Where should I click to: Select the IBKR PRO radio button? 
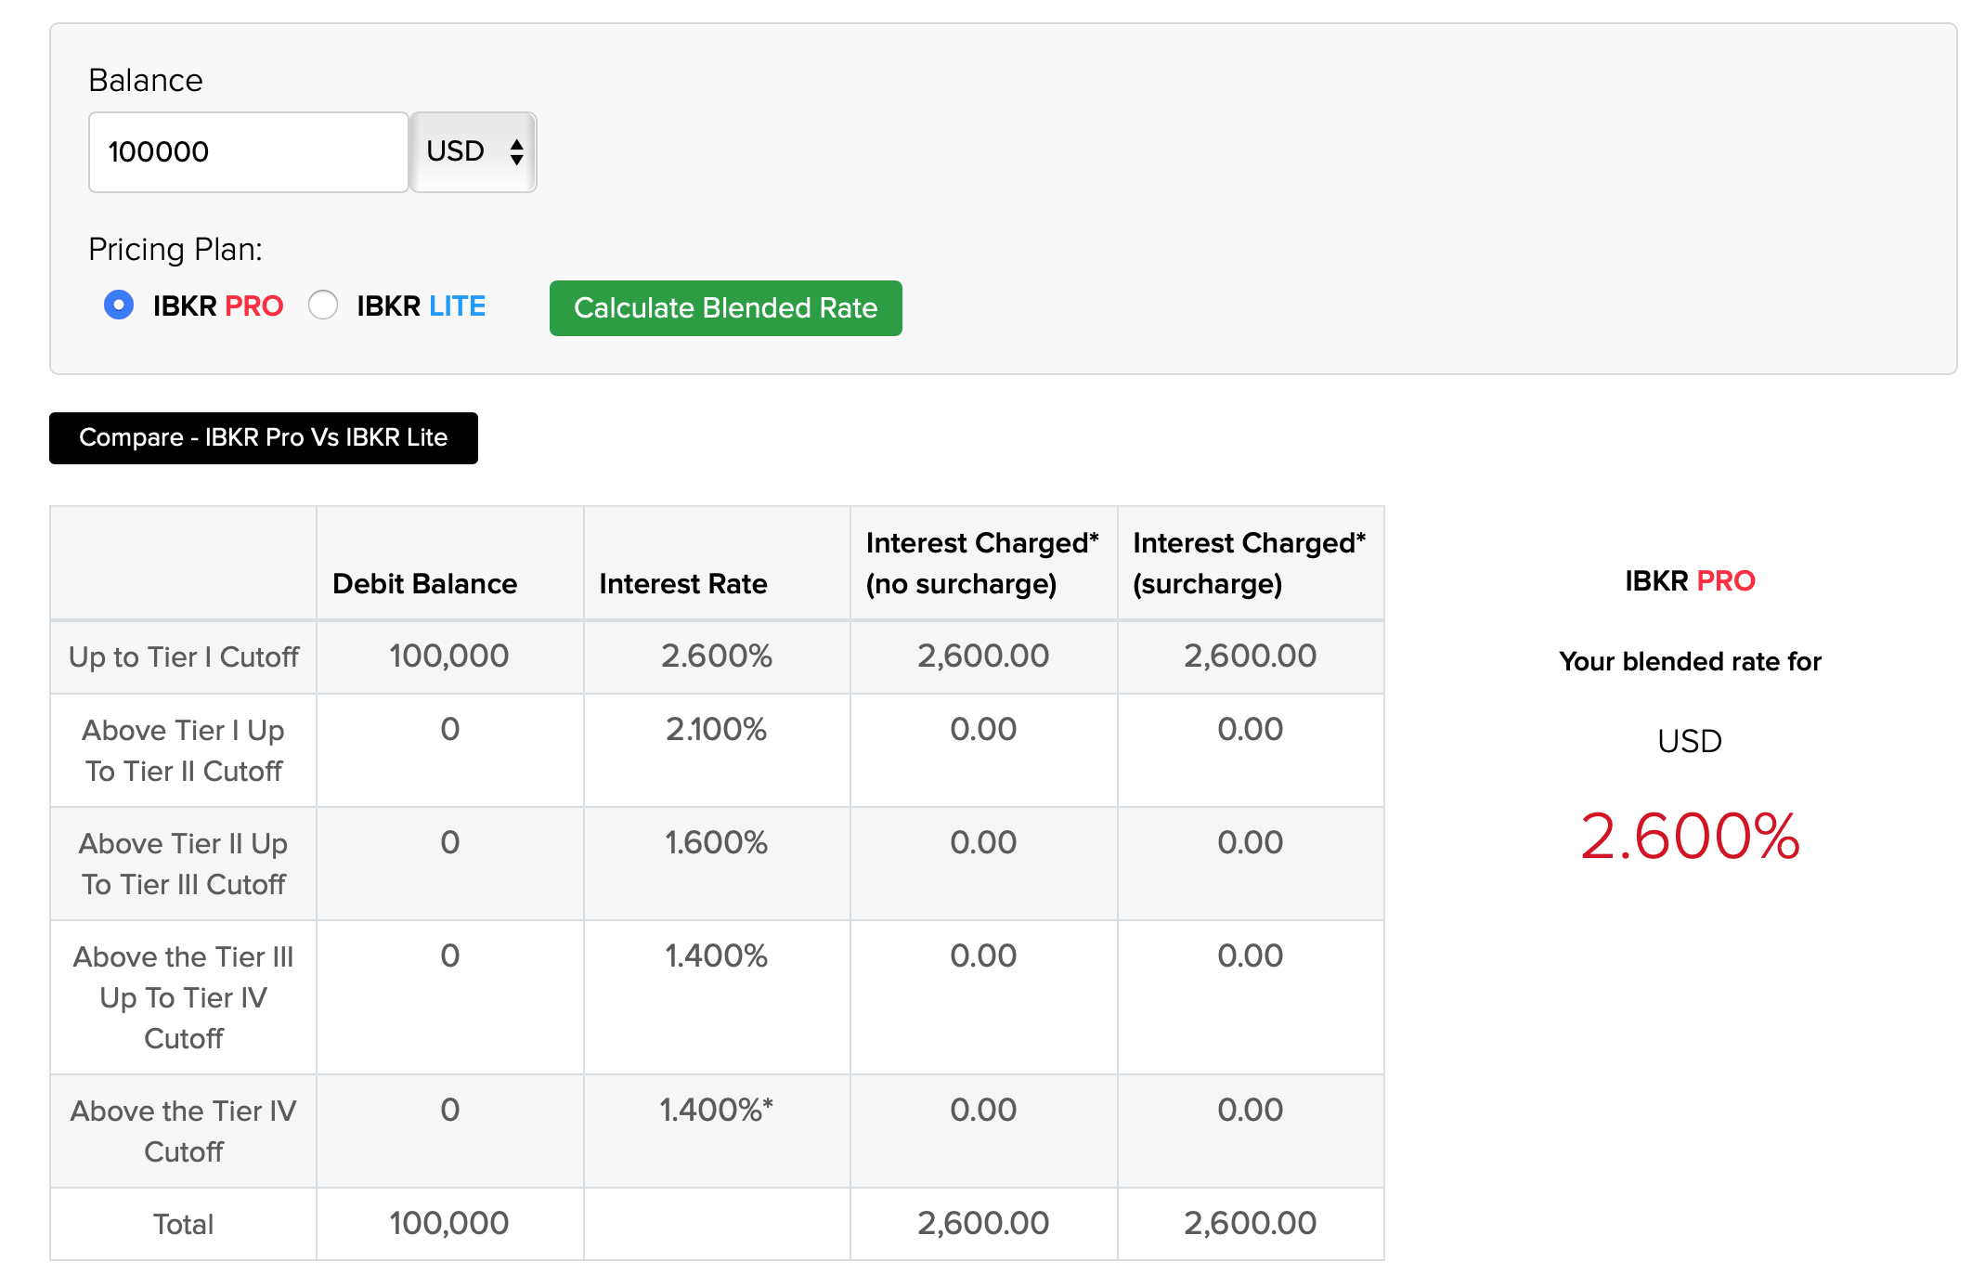(119, 305)
